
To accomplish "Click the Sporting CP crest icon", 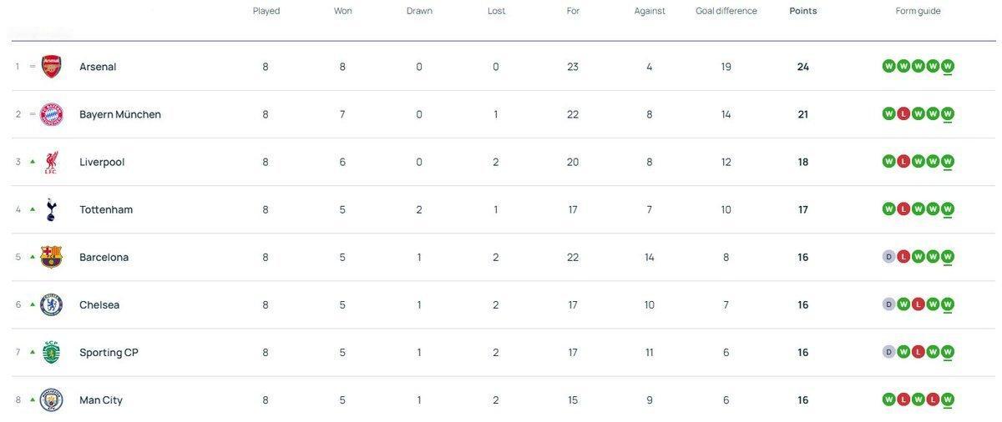I will click(x=52, y=352).
